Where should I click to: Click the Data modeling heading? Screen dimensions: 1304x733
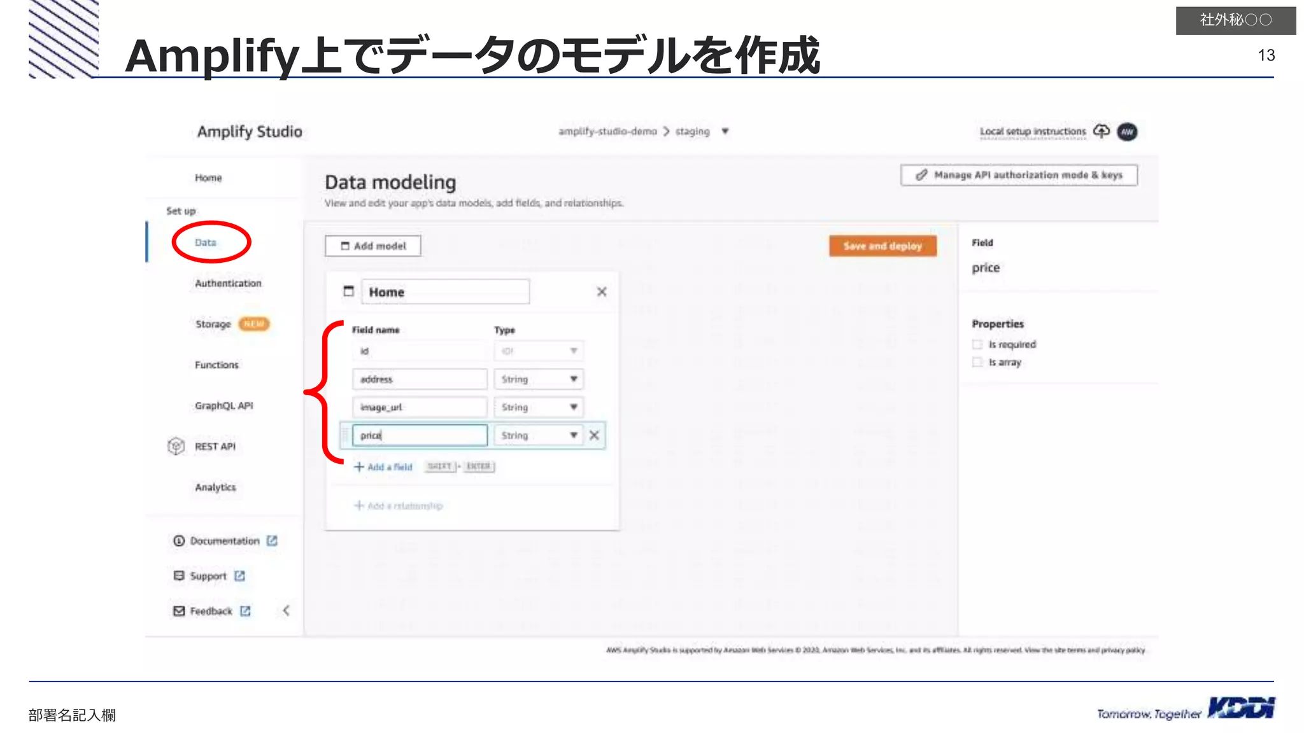[x=390, y=183]
